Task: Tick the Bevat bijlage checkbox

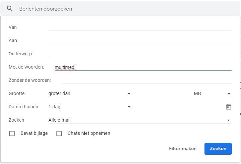Action: tap(12, 134)
